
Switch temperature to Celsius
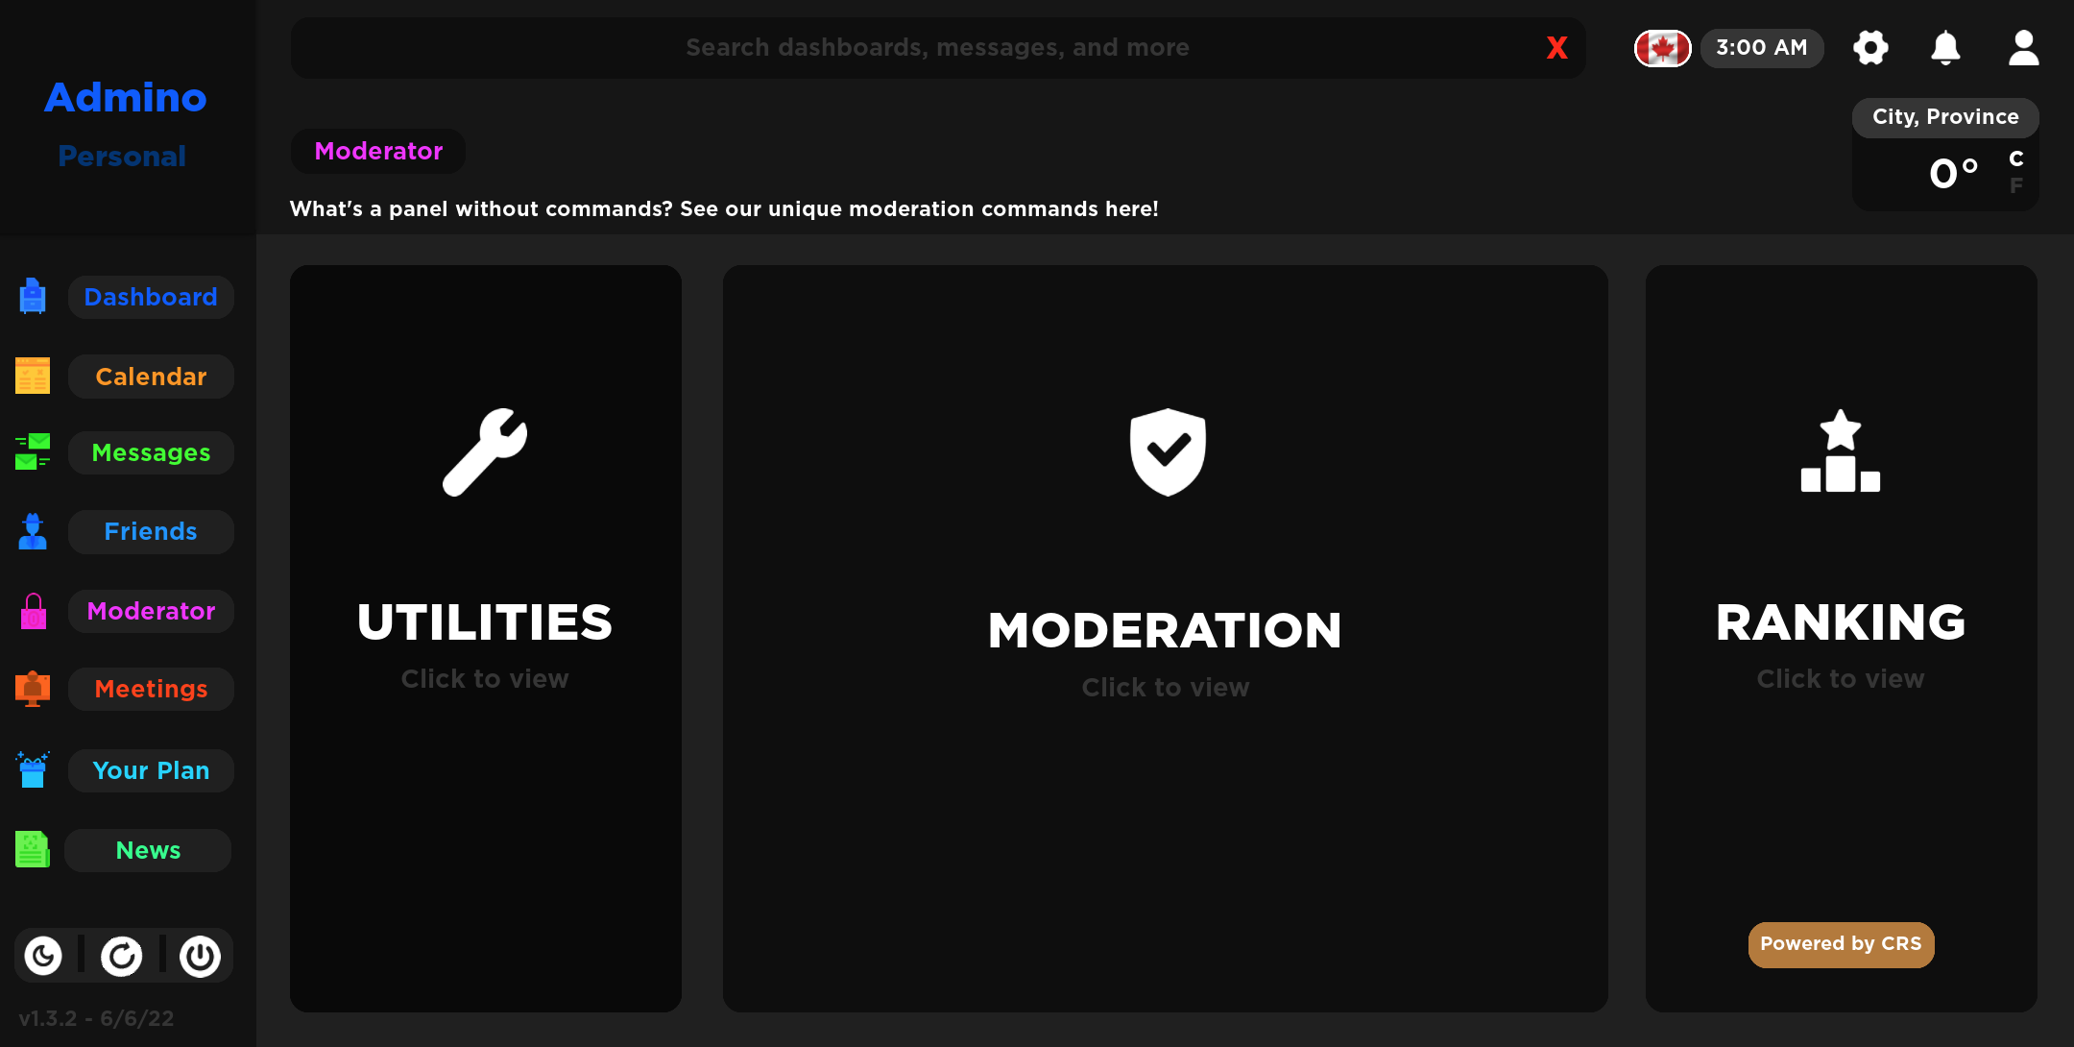point(2016,158)
